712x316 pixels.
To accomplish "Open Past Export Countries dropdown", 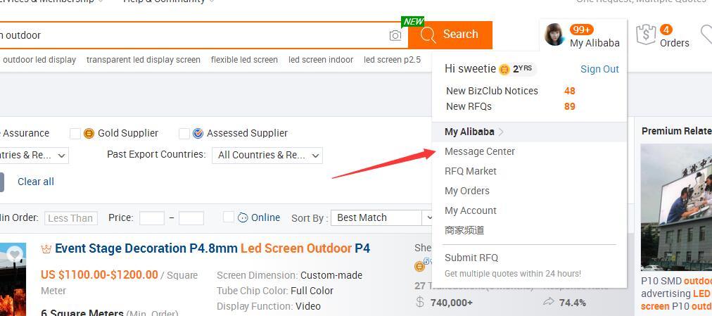I will coord(267,156).
